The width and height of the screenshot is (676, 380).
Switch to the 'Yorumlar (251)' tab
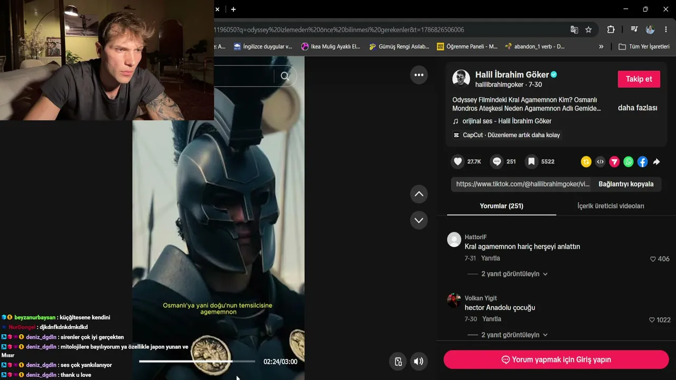point(502,206)
